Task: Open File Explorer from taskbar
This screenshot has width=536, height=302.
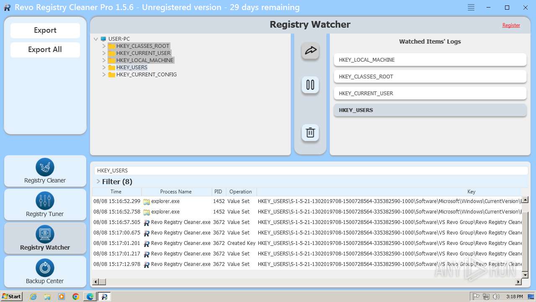Action: [47, 297]
